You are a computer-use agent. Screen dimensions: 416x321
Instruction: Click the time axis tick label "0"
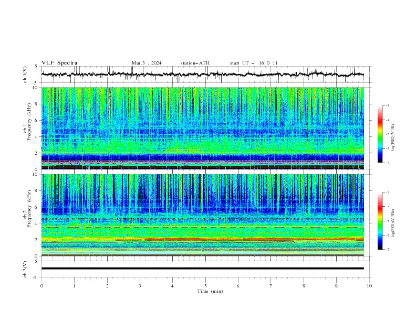41,286
